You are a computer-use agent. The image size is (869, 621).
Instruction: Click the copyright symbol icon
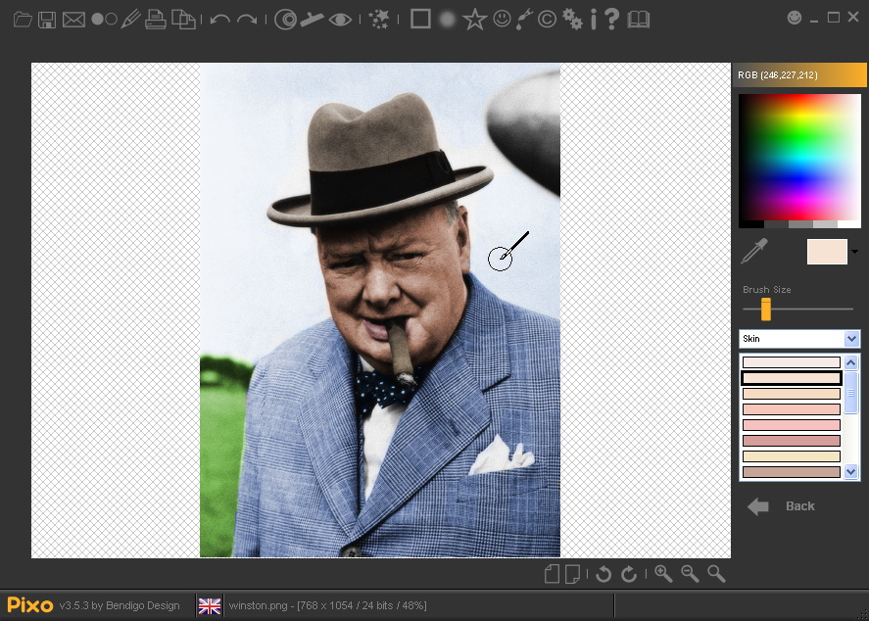[547, 20]
